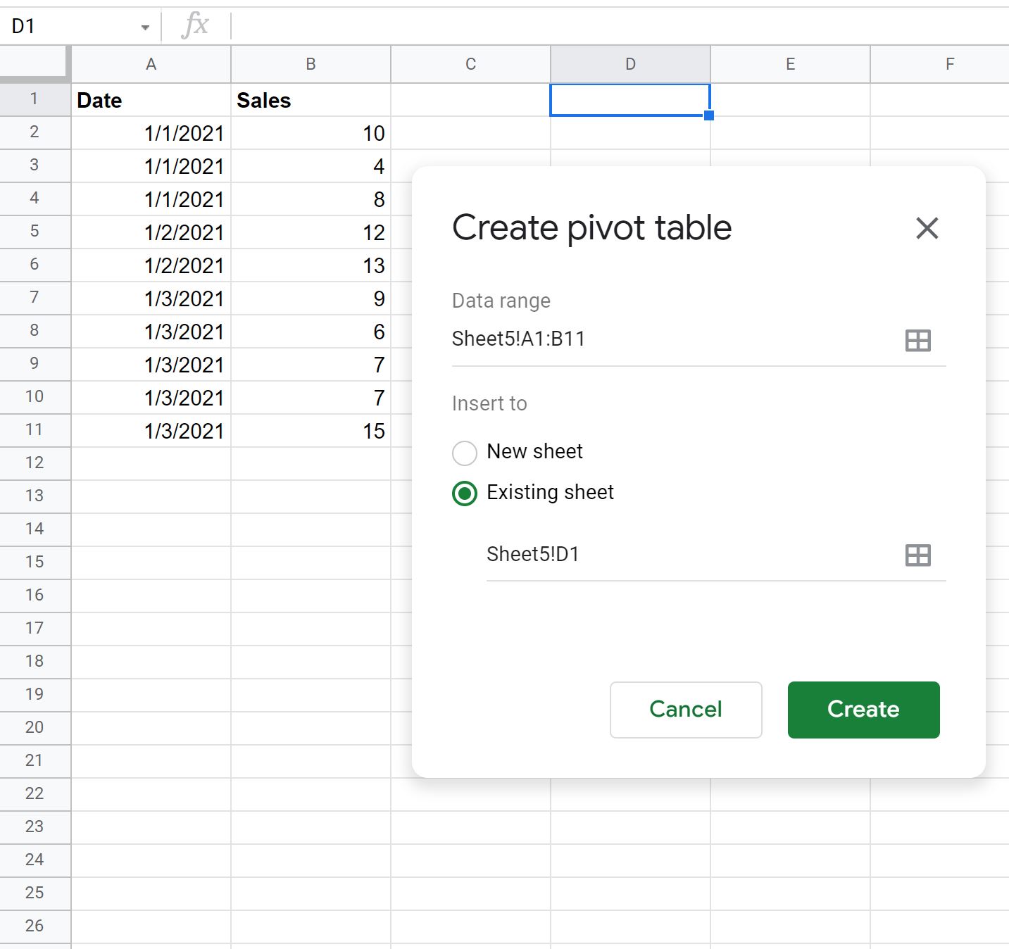
Task: Close the Create pivot table dialog
Action: point(927,228)
